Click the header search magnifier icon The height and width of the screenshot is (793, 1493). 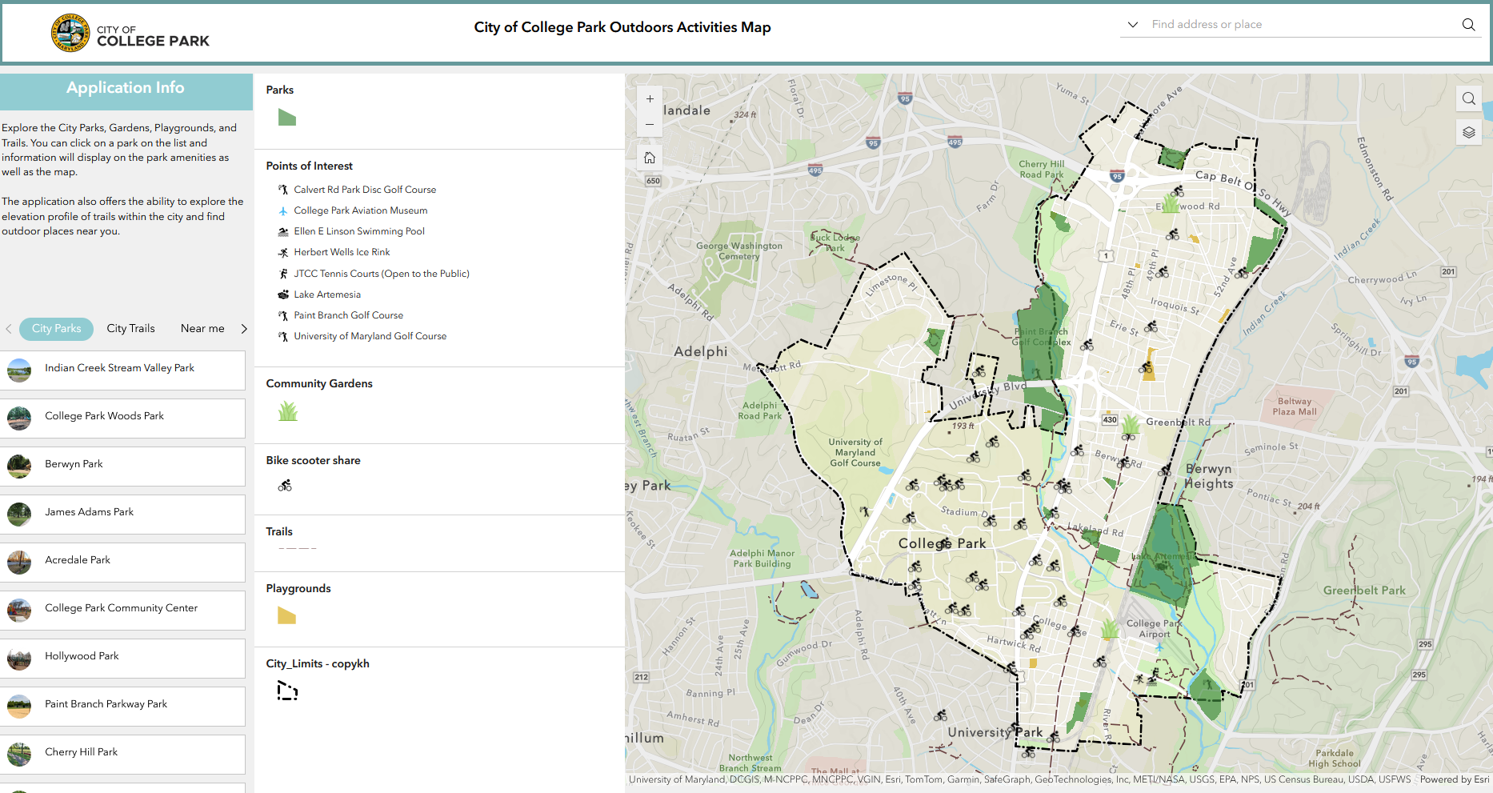(1468, 25)
